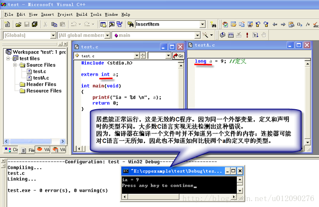This screenshot has height=207, width=319.
Task: Click the binoculars Search icon
Action: point(213,24)
